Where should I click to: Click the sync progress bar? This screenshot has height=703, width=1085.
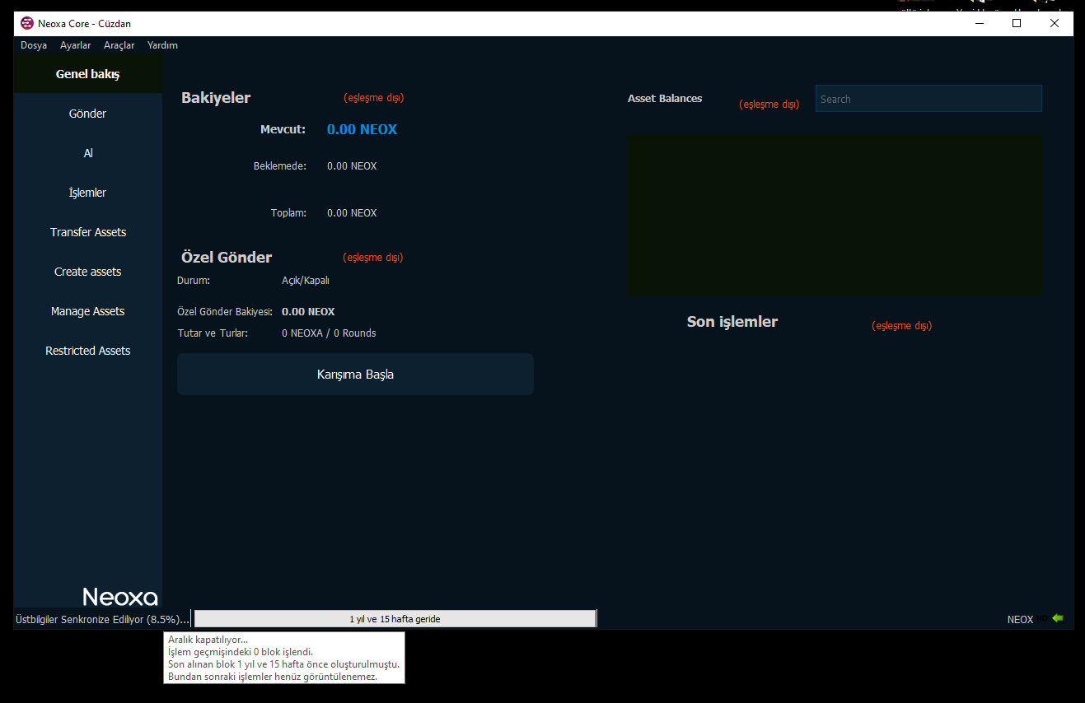395,619
